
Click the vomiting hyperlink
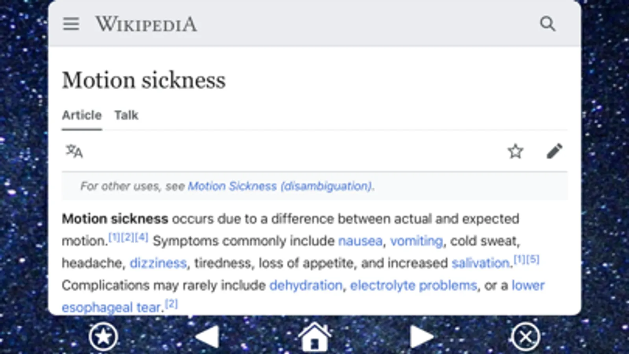click(417, 241)
